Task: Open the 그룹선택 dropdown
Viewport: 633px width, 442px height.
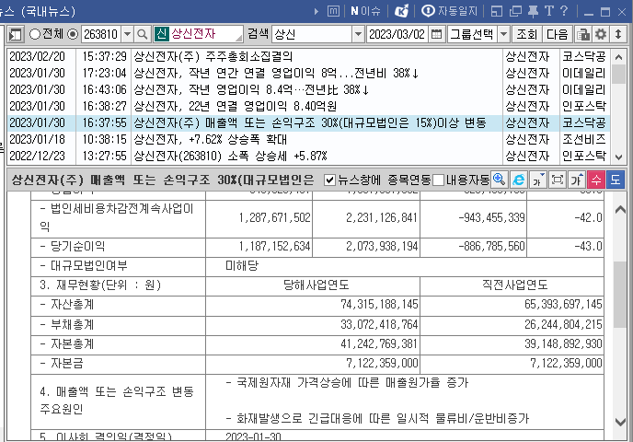Action: 503,34
